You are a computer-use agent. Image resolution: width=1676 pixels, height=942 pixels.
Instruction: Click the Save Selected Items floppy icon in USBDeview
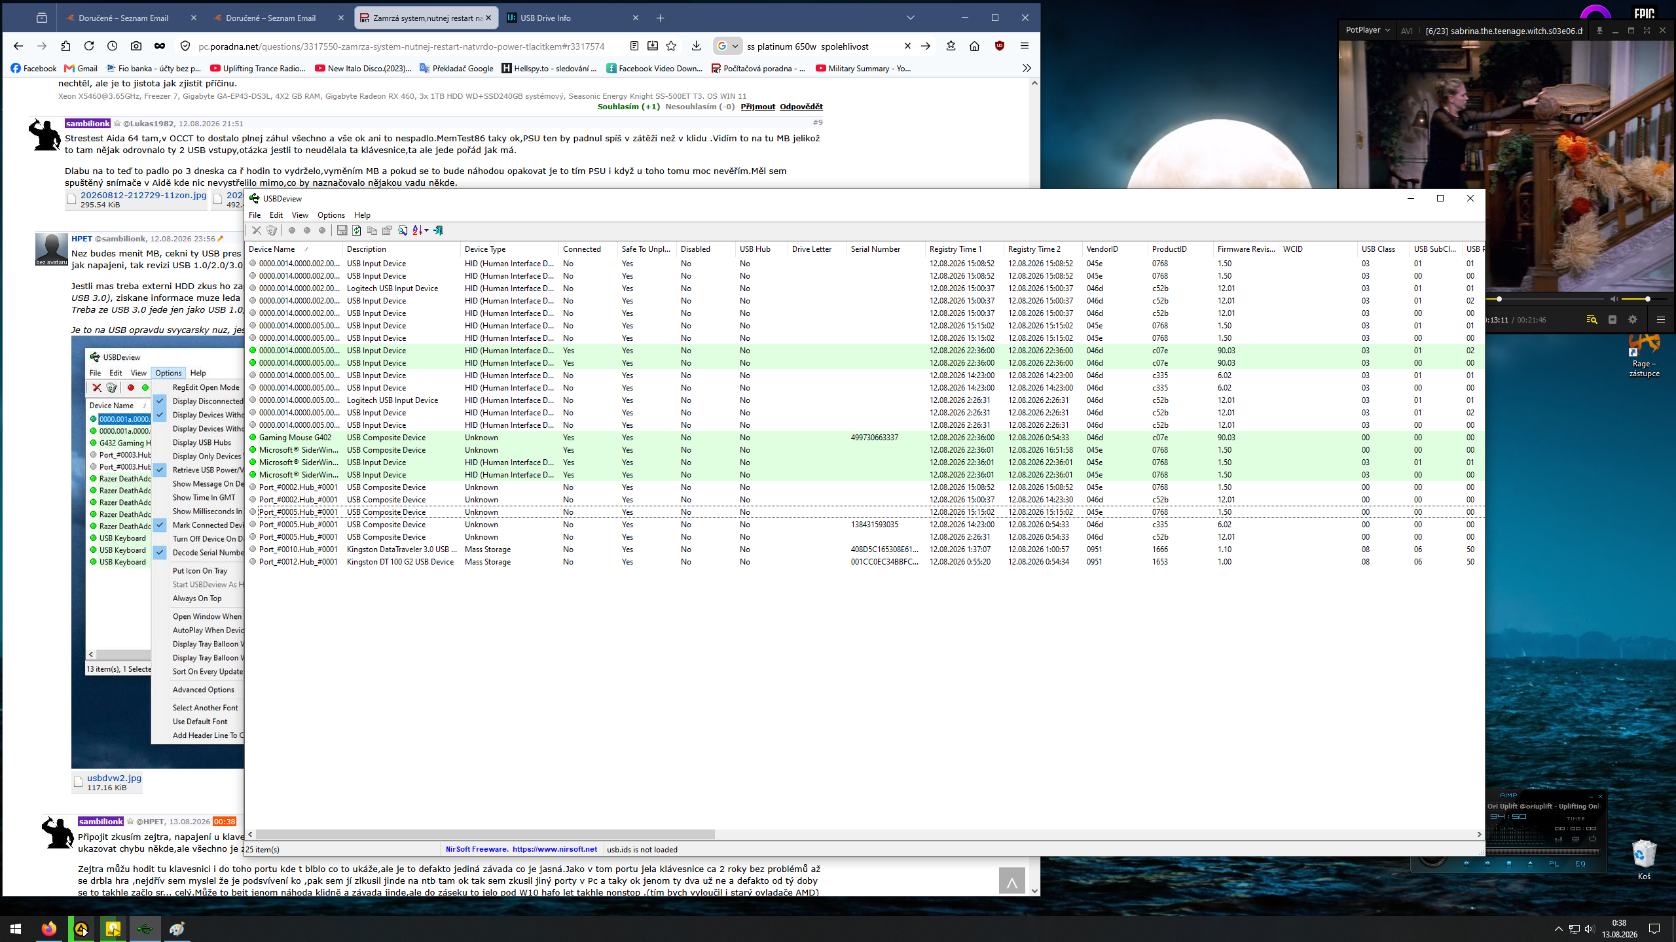click(x=342, y=230)
